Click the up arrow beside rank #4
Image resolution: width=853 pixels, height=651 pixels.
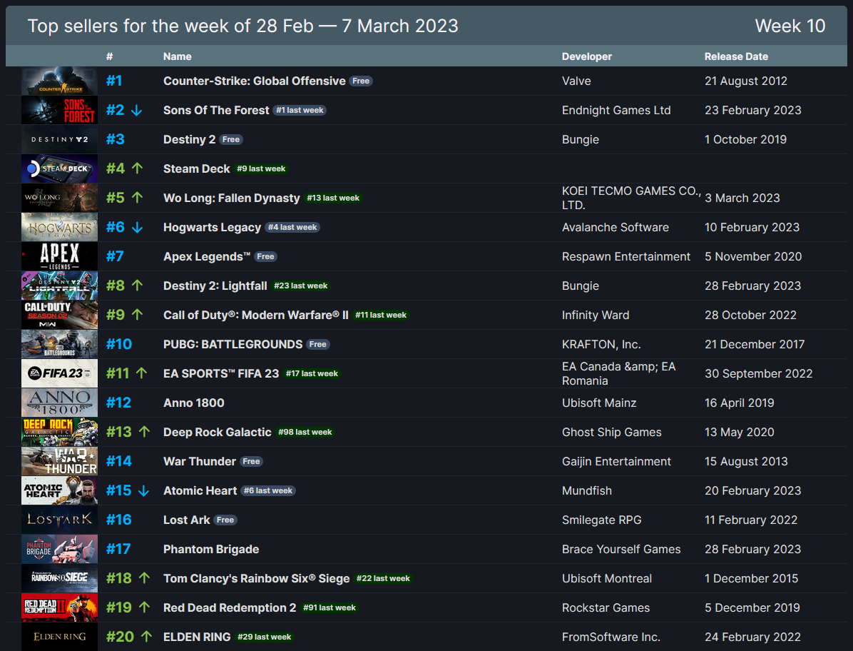[x=137, y=168]
